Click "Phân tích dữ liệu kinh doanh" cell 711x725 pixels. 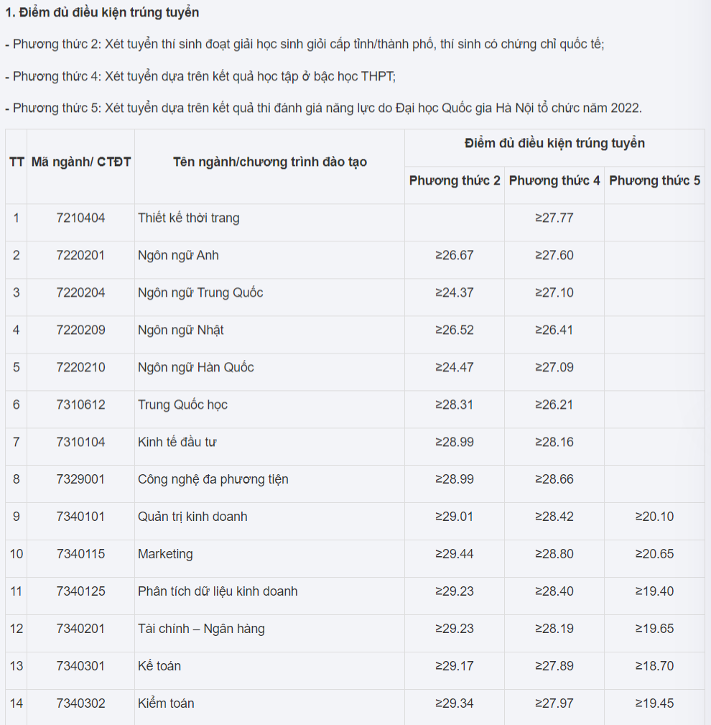click(218, 591)
